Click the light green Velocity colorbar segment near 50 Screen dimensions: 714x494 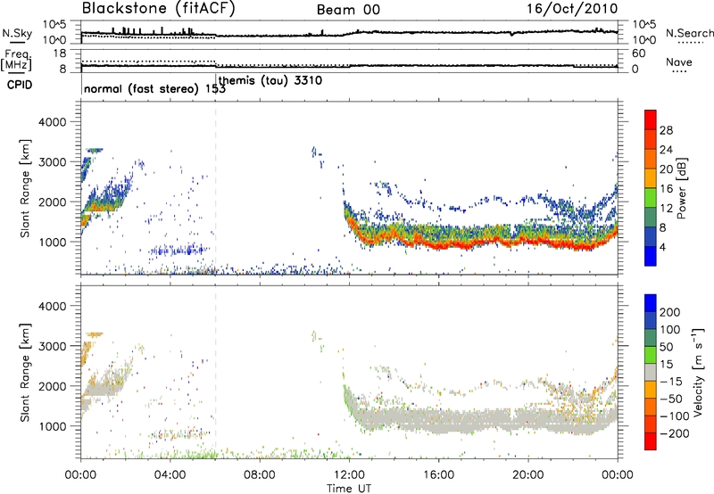point(651,355)
